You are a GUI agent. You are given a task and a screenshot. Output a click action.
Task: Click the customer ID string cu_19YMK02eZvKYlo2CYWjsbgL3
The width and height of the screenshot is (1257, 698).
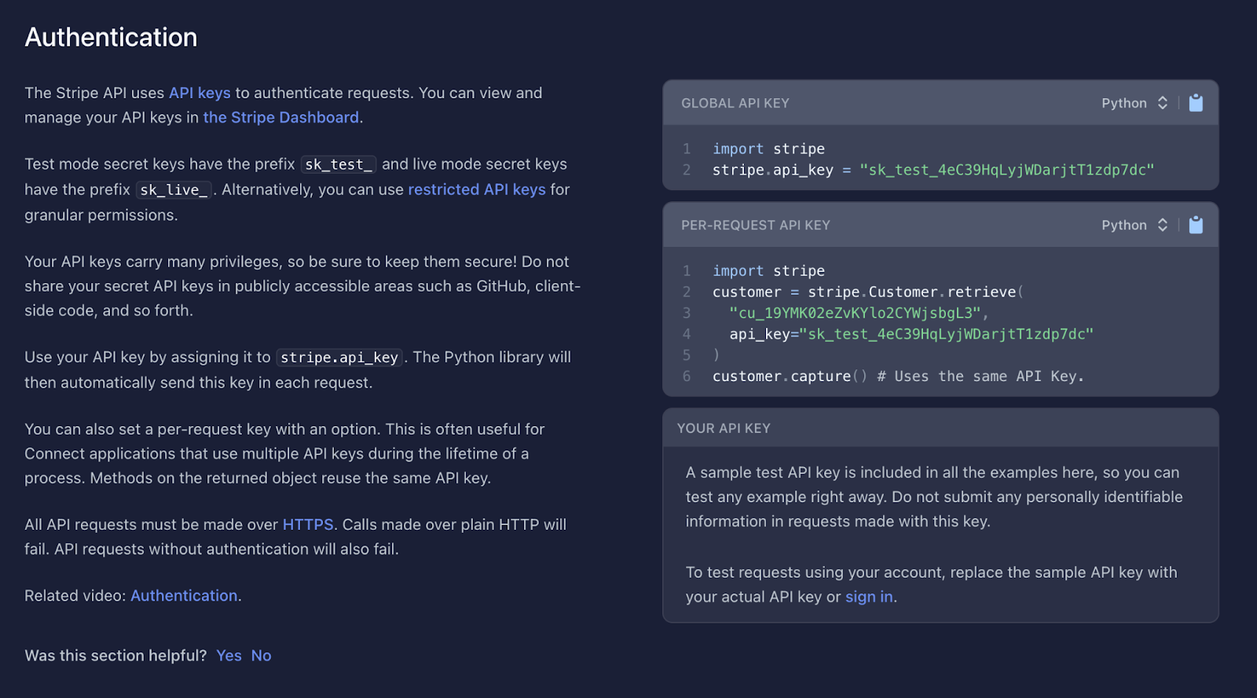tap(855, 313)
